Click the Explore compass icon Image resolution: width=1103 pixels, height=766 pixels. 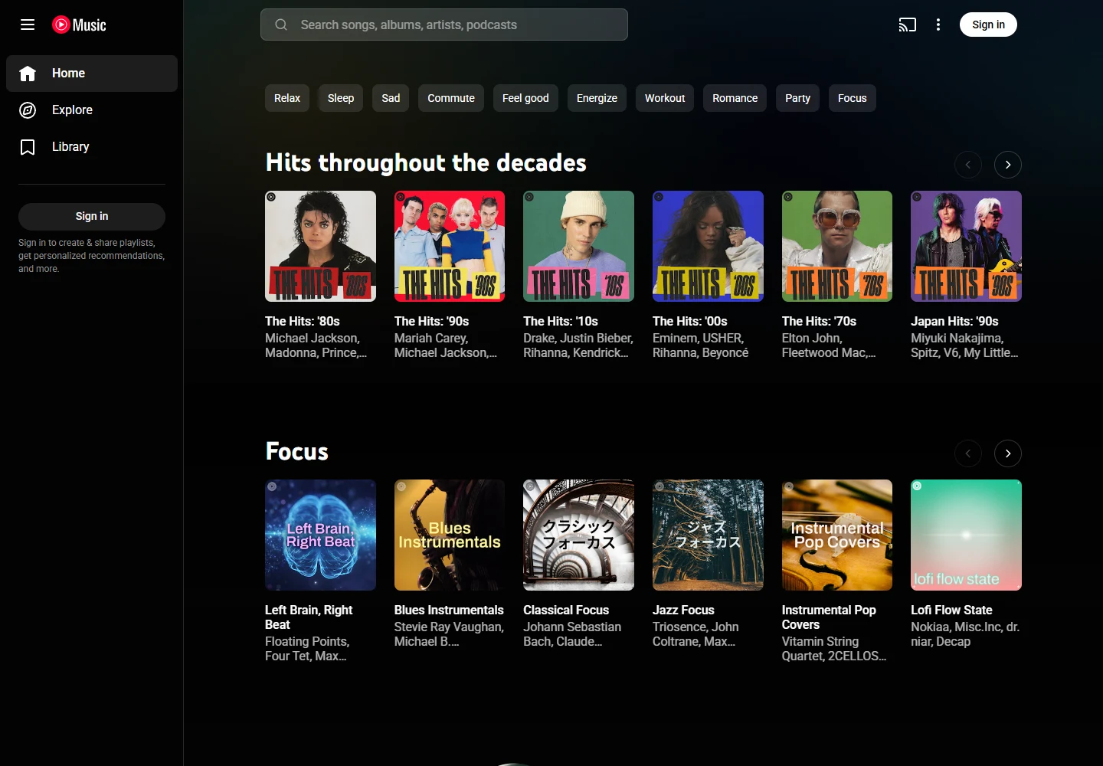tap(28, 110)
